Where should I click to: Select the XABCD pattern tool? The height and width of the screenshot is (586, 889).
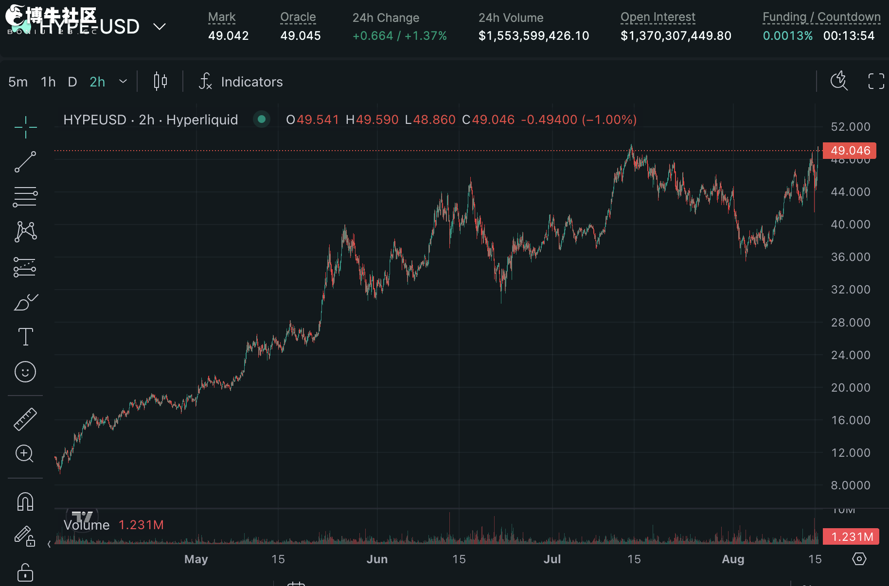pos(25,232)
